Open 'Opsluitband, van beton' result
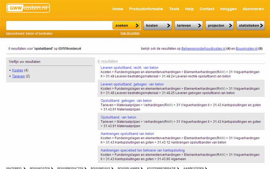The height and width of the screenshot is (169, 270). click(x=118, y=117)
